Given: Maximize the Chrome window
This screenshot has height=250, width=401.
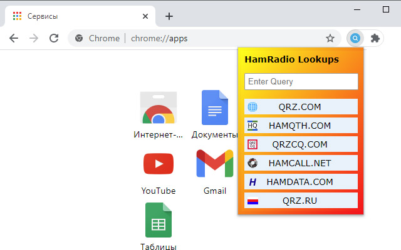Looking at the screenshot, I should [386, 10].
